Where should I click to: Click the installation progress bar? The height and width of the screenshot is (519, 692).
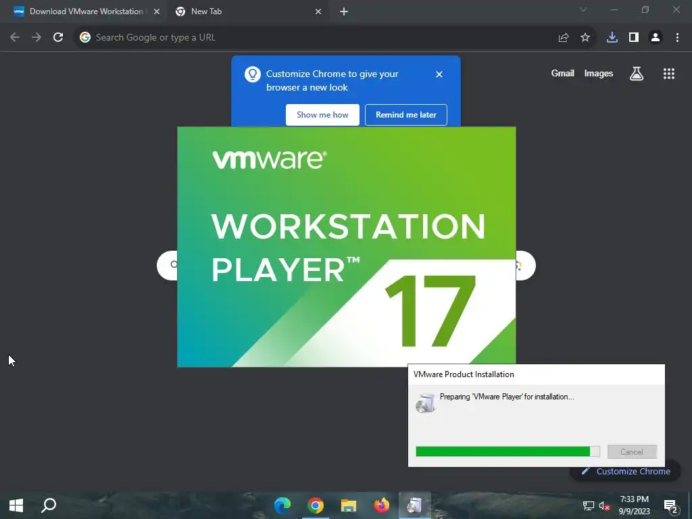[x=508, y=451]
